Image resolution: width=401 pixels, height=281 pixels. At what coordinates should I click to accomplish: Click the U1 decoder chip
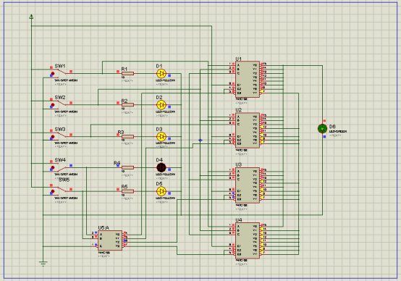point(248,80)
